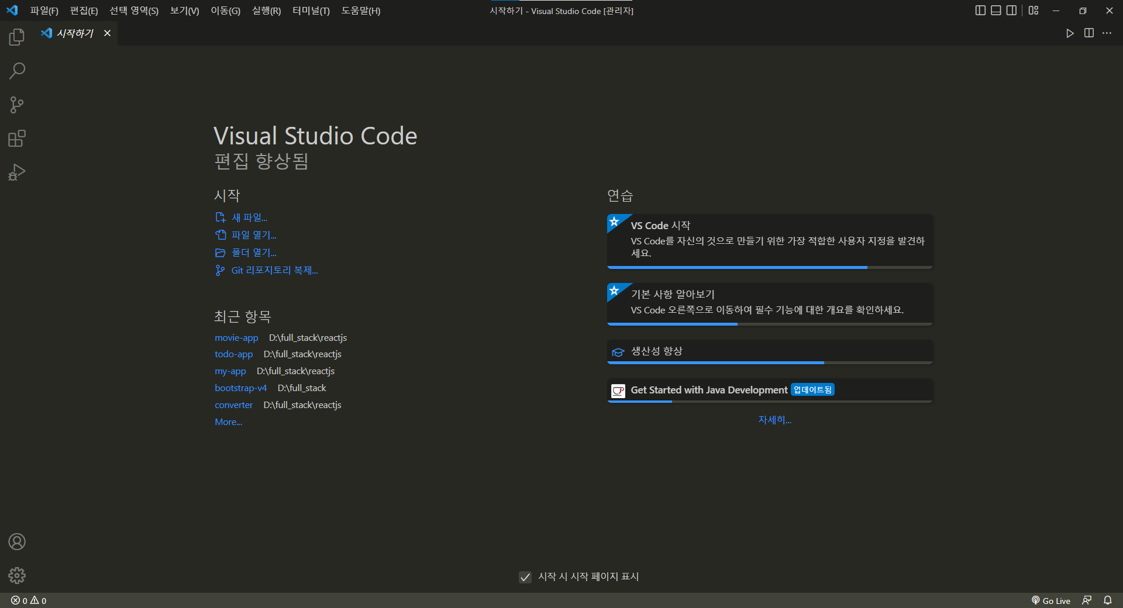Open the editor More Actions ellipsis

click(1107, 33)
